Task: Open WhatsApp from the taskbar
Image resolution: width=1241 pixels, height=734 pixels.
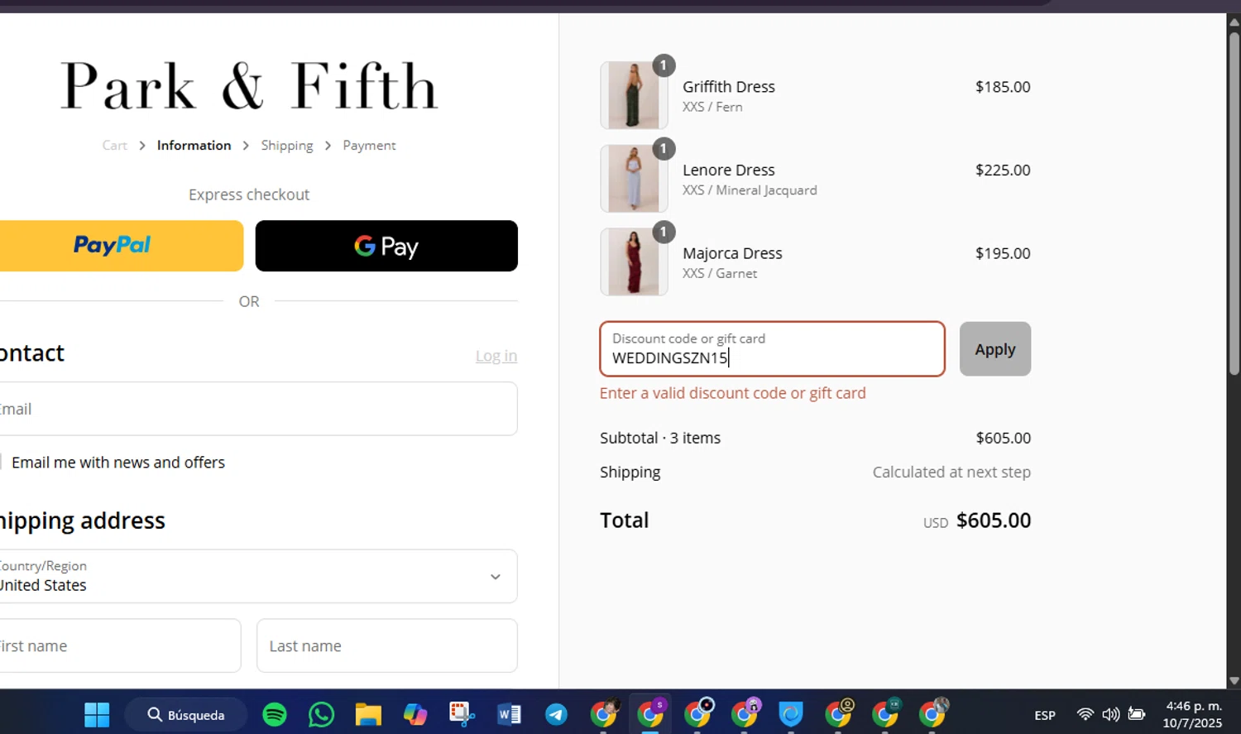Action: coord(321,714)
